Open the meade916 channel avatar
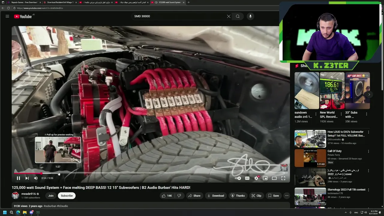384x216 pixels. click(x=15, y=196)
